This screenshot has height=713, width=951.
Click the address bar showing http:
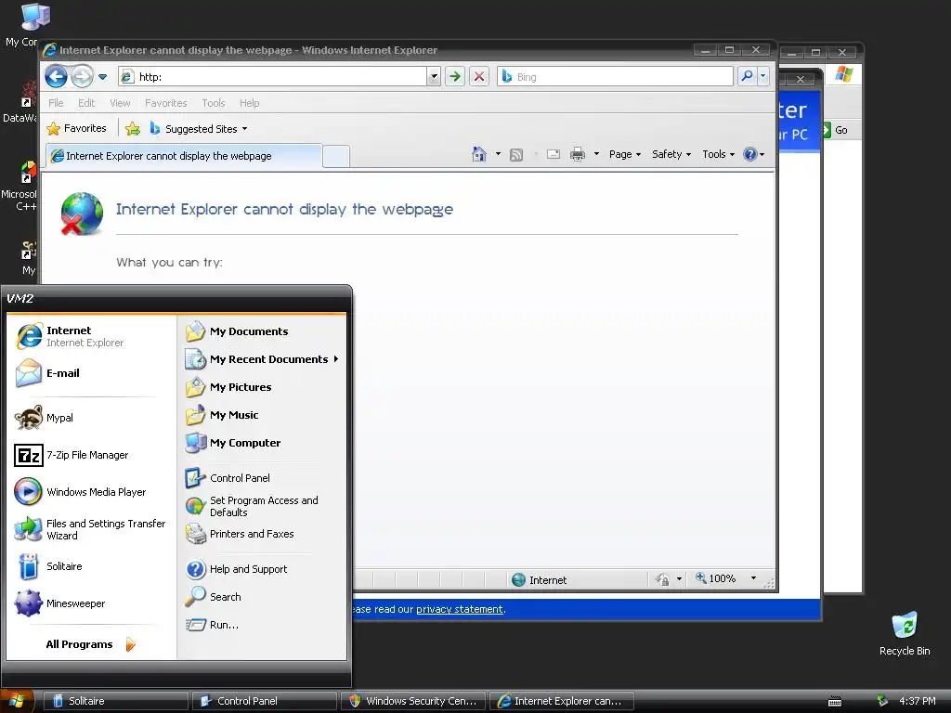click(273, 76)
